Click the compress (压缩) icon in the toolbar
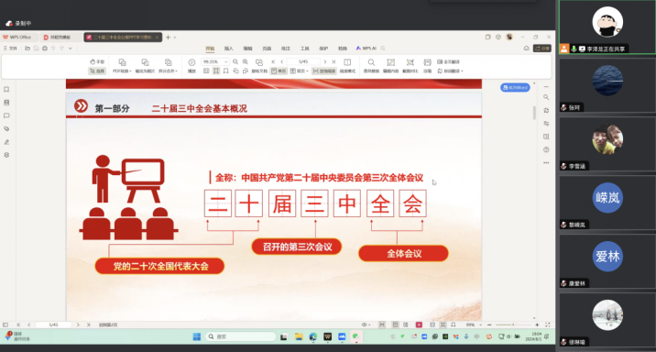 [427, 66]
